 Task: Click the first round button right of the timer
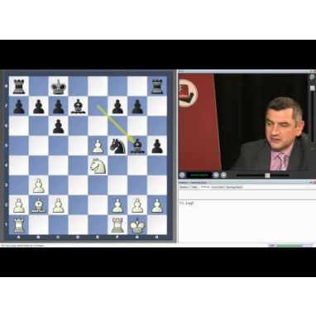click(x=217, y=175)
